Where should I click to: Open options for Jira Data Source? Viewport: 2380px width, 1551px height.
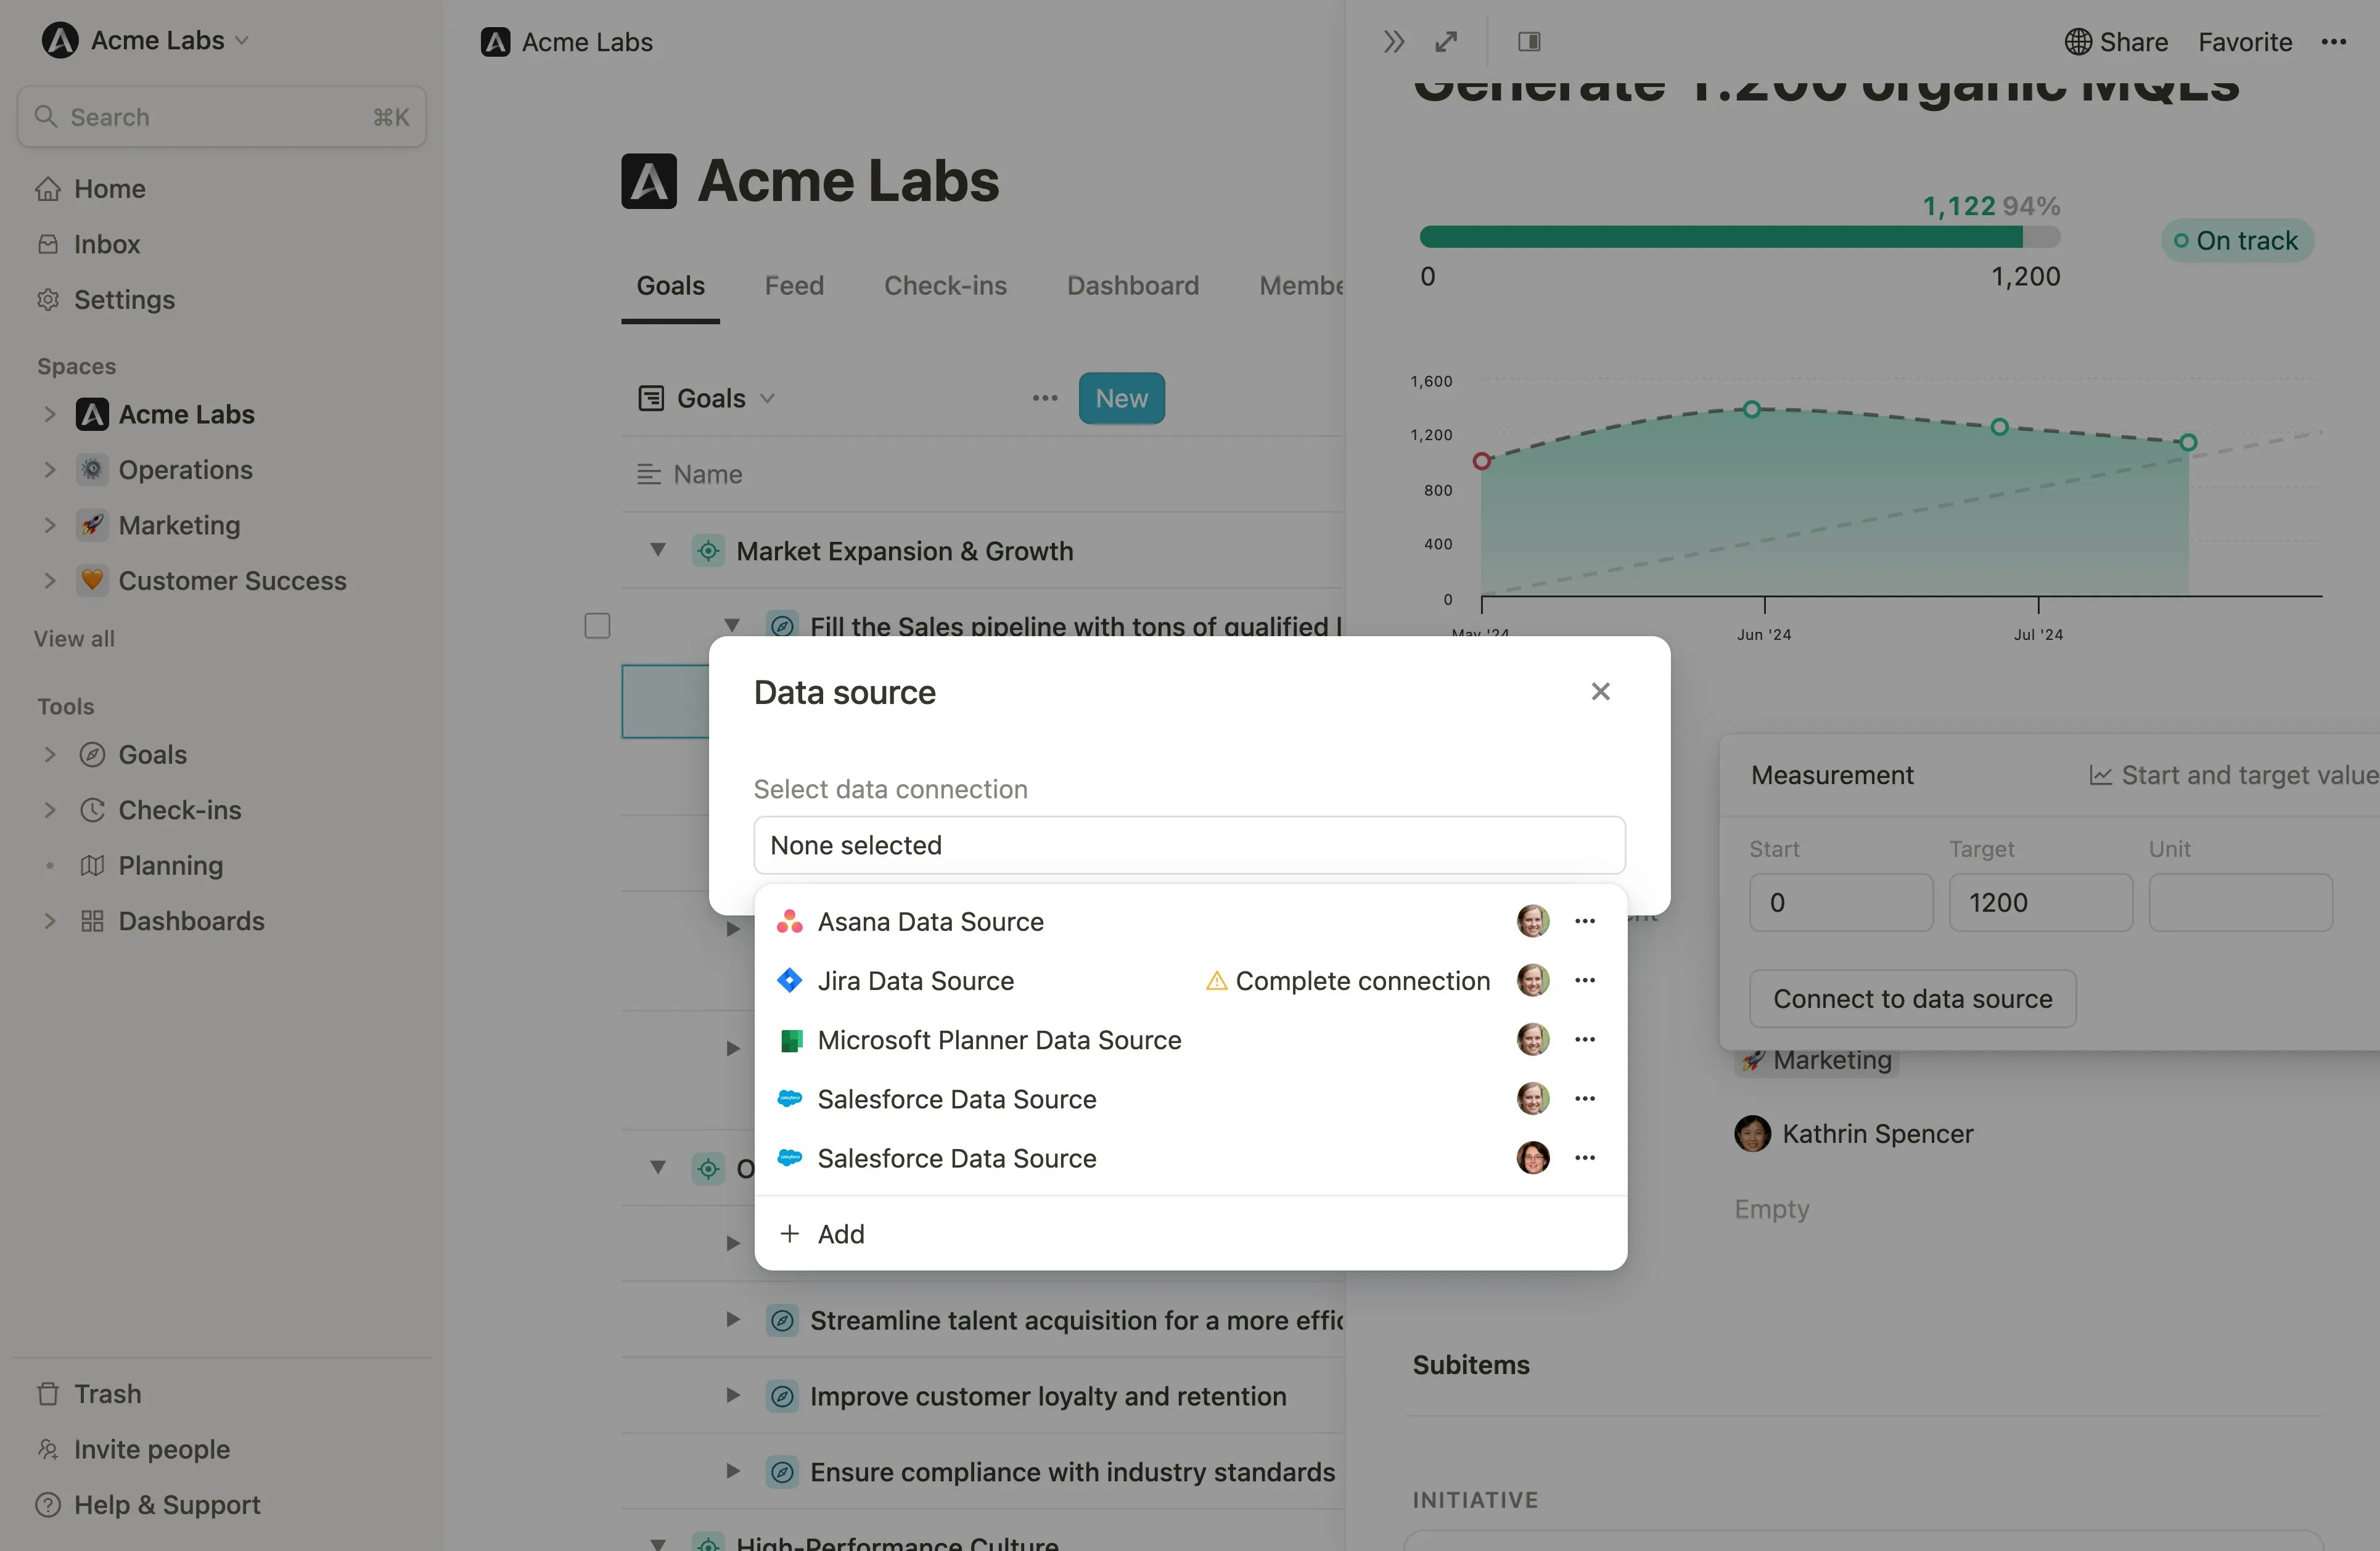tap(1584, 980)
